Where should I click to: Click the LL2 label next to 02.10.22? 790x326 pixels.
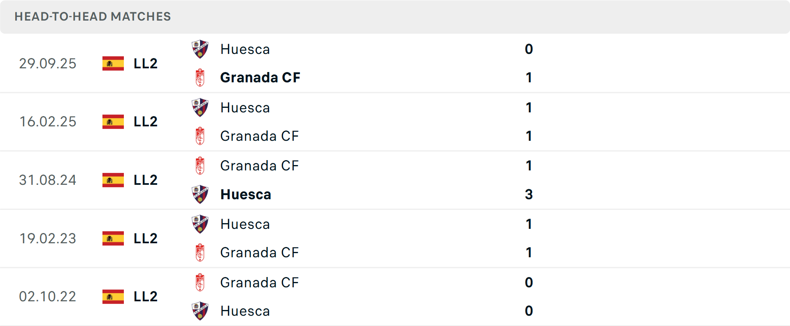(x=145, y=296)
